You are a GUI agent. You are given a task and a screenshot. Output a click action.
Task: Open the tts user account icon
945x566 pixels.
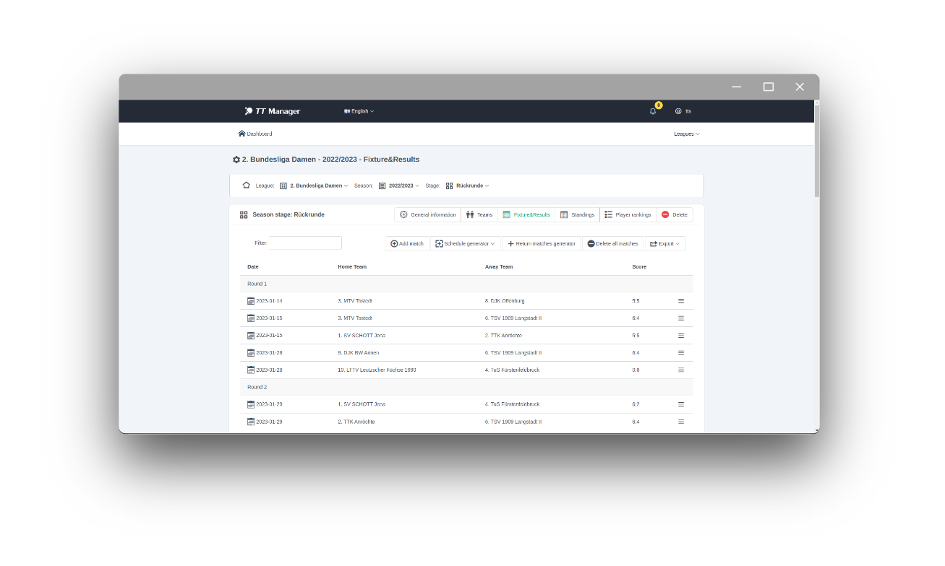678,111
